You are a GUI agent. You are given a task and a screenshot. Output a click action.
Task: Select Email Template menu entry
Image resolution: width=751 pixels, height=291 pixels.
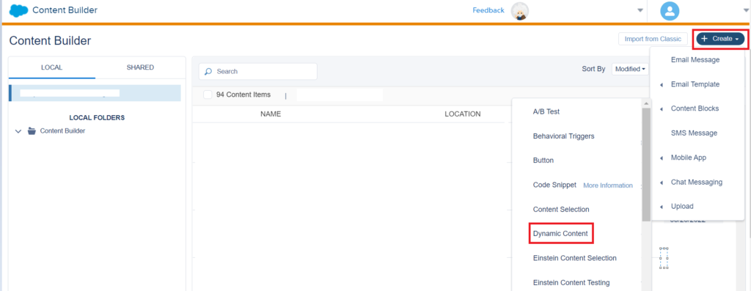(x=695, y=84)
